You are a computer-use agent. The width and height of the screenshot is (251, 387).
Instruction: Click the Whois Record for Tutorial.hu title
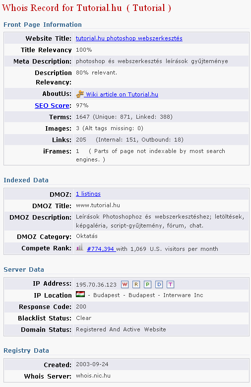pos(86,8)
